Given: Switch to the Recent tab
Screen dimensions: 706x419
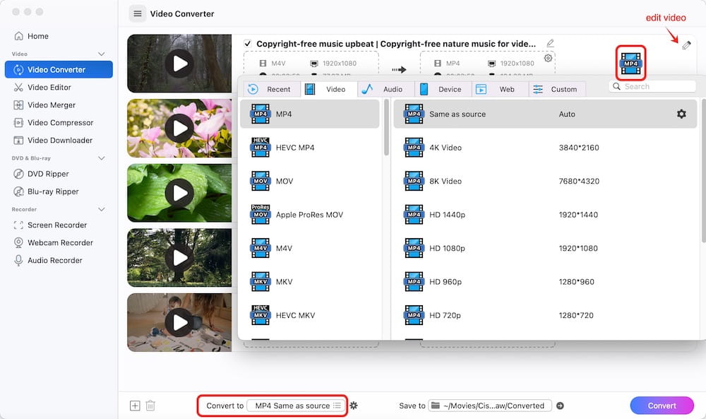Looking at the screenshot, I should pyautogui.click(x=272, y=89).
